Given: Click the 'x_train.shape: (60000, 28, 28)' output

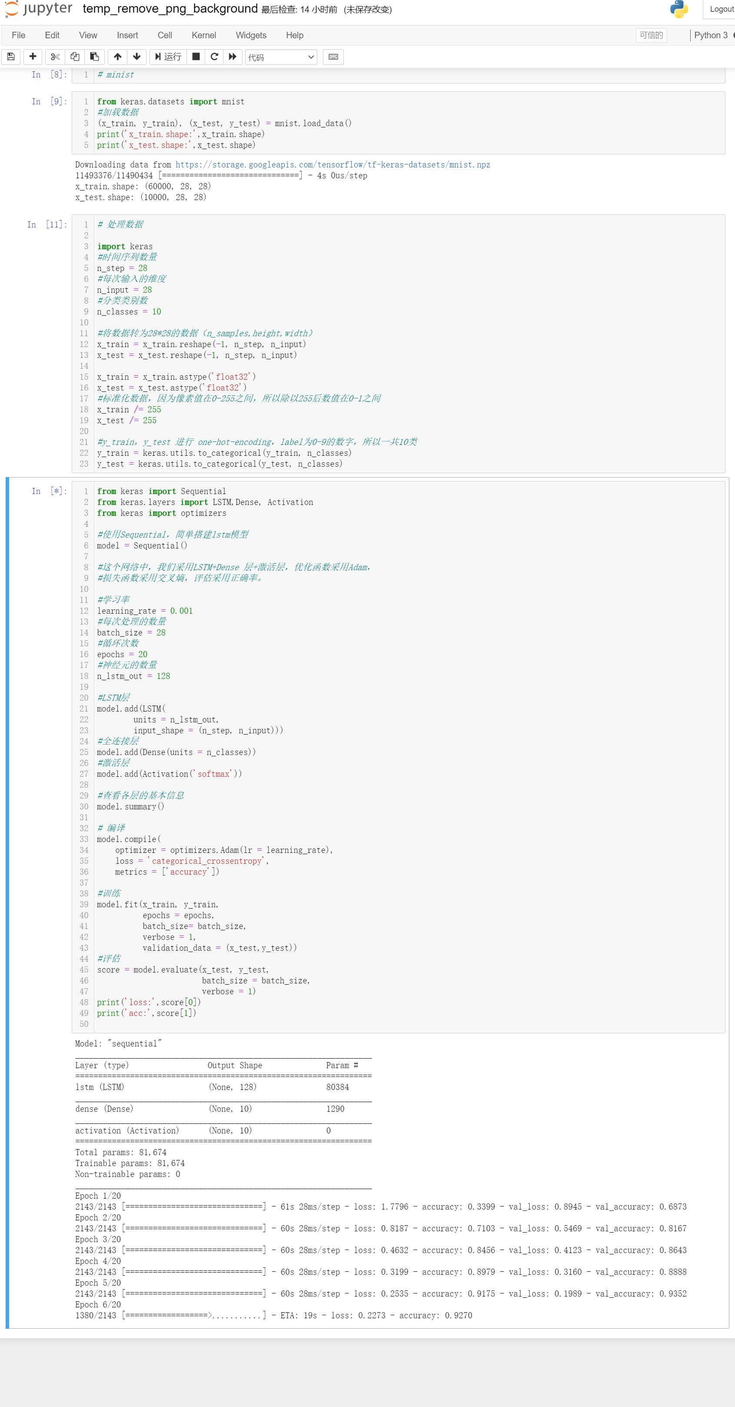Looking at the screenshot, I should [143, 186].
